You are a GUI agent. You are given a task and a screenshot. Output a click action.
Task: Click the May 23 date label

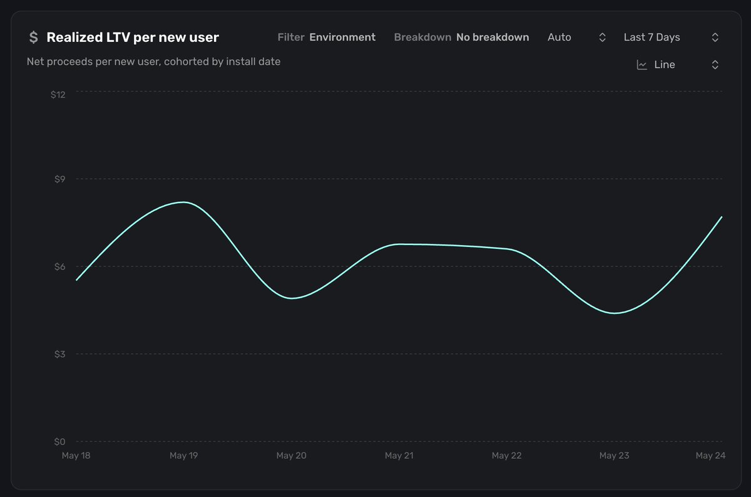pyautogui.click(x=615, y=456)
